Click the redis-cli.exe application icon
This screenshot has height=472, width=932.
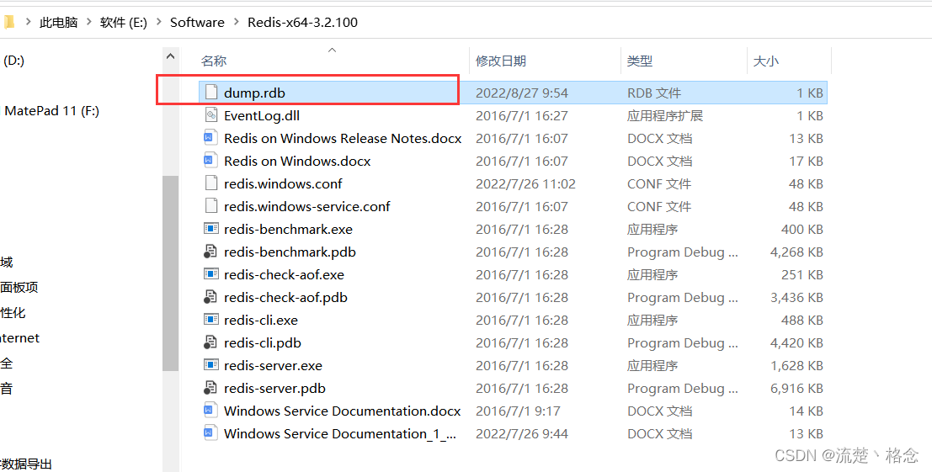tap(210, 320)
